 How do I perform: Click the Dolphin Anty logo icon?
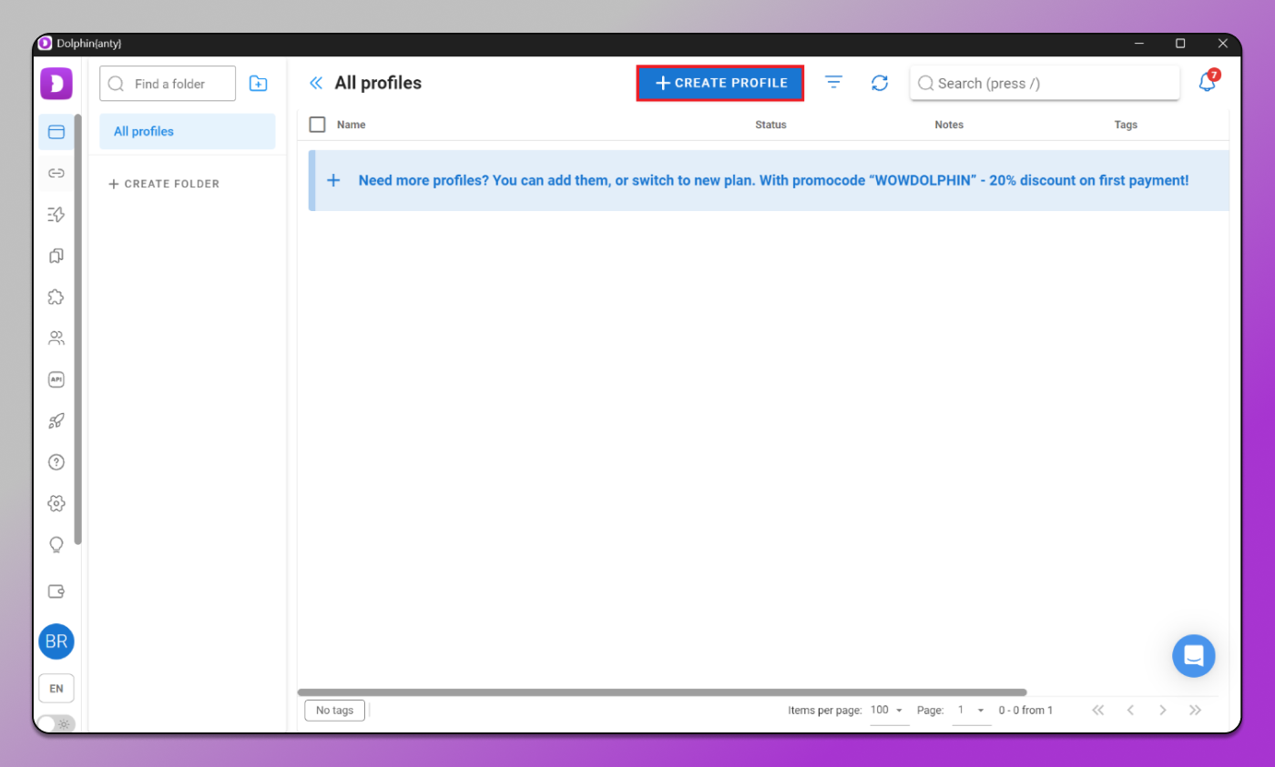pos(56,84)
